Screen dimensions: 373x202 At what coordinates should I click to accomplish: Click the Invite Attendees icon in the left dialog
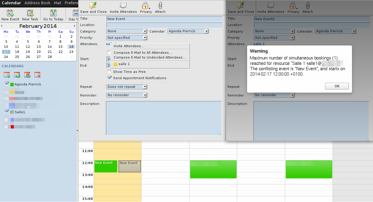coord(123,6)
